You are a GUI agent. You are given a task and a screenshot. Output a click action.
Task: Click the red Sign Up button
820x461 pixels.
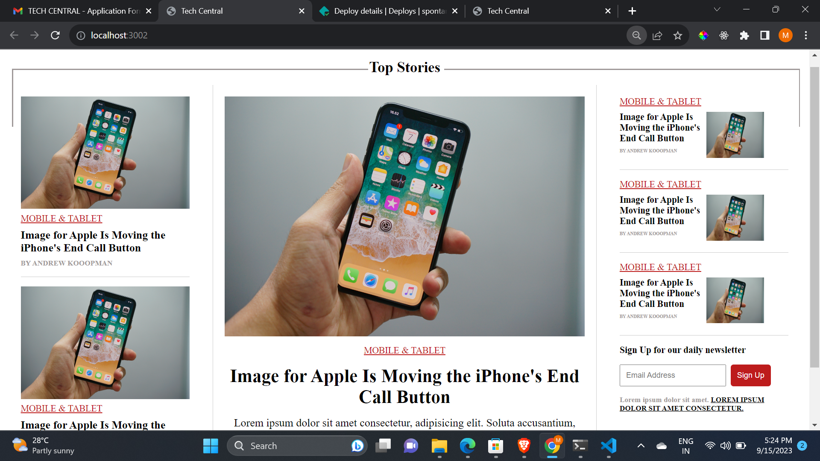[750, 375]
